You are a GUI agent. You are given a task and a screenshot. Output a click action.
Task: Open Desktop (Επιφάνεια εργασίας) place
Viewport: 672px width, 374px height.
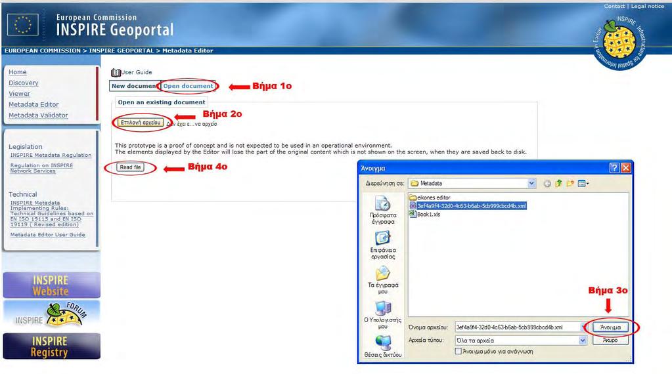click(383, 245)
